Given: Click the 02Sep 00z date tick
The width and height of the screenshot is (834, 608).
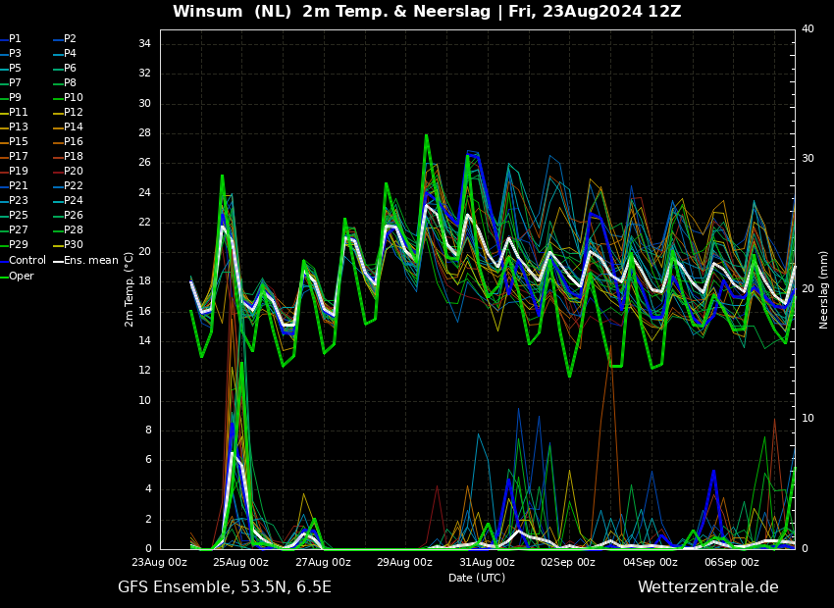Looking at the screenshot, I should click(568, 562).
